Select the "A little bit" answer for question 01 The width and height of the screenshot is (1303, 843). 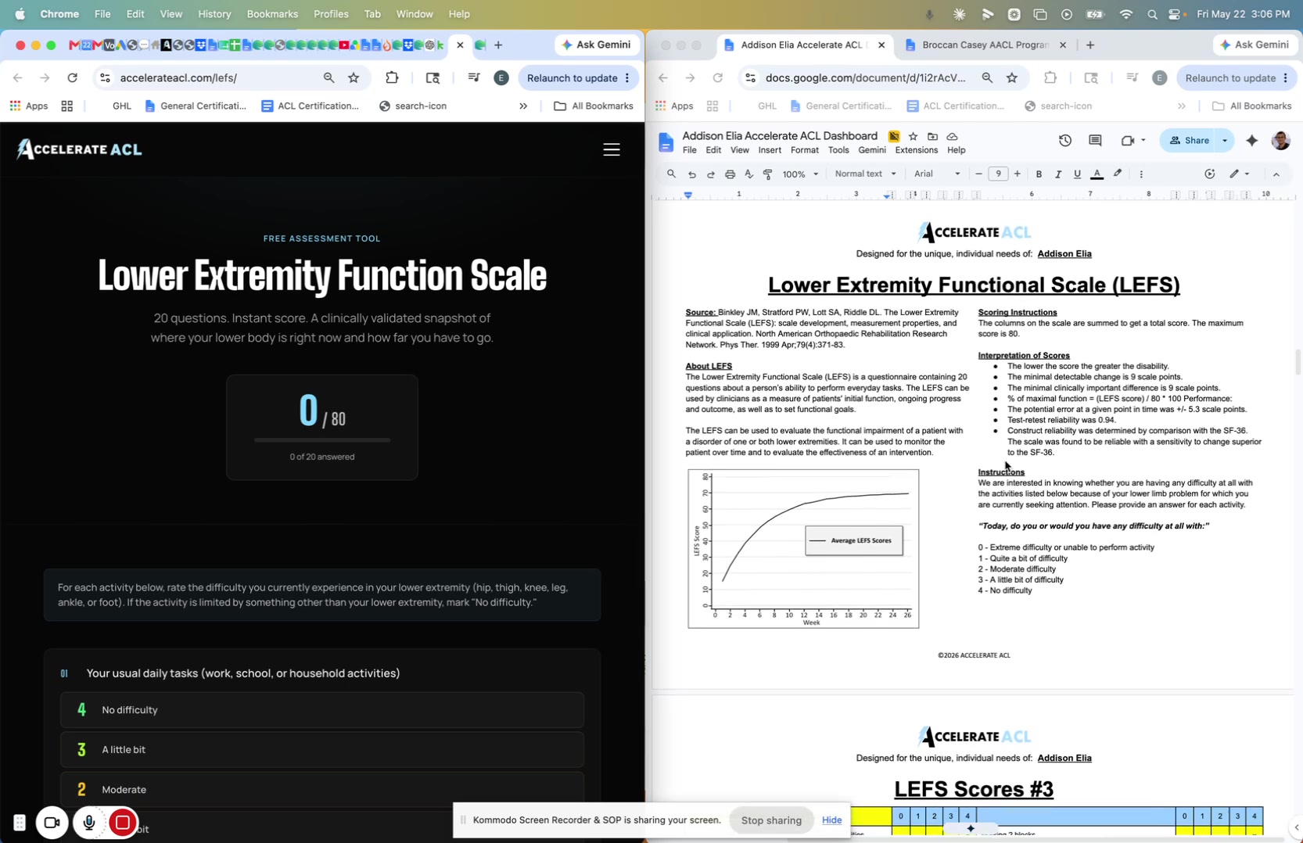coord(322,750)
